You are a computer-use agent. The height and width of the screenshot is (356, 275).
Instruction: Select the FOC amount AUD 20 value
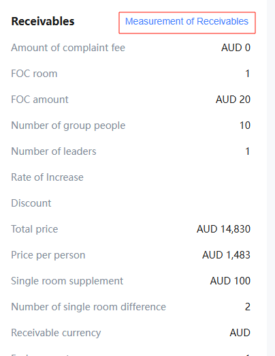pos(233,100)
